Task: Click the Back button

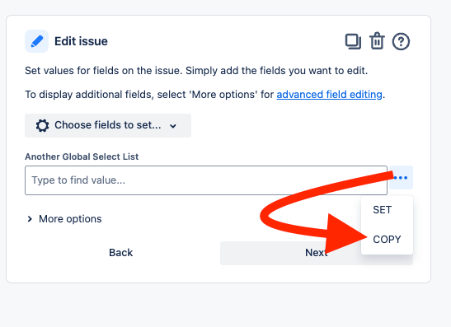Action: [121, 253]
